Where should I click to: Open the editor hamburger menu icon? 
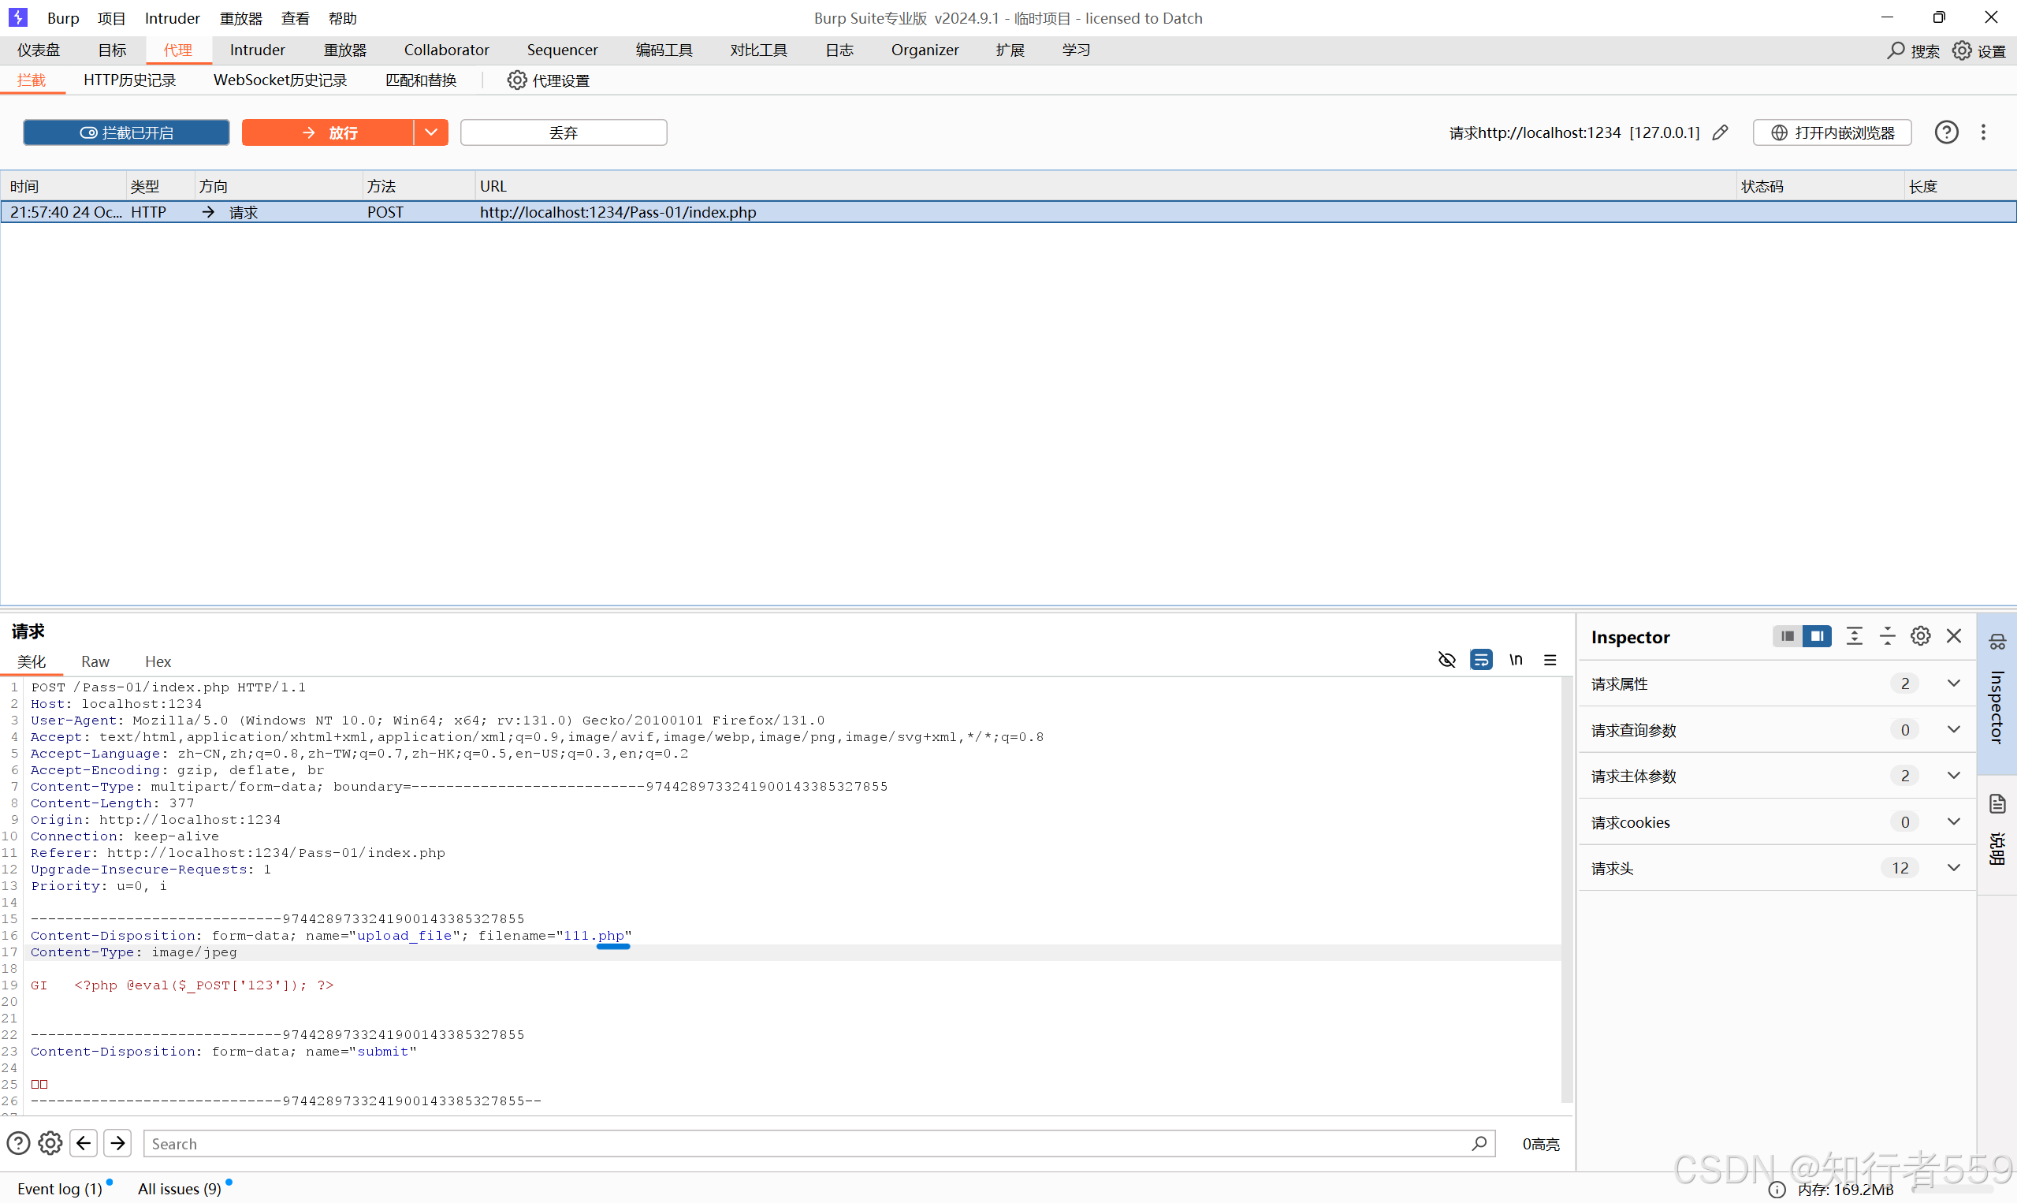coord(1550,660)
